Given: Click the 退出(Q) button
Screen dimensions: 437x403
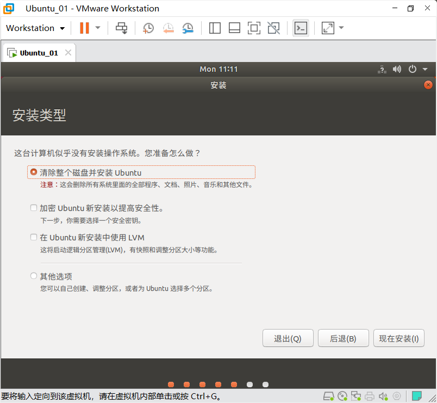Looking at the screenshot, I should pyautogui.click(x=288, y=338).
